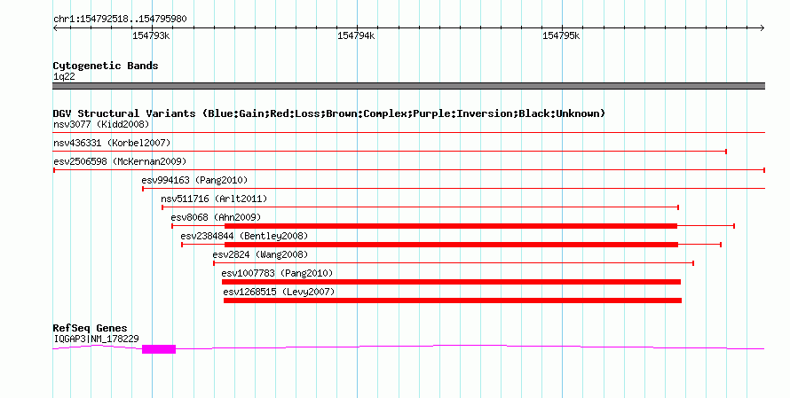
Task: Open variant esv2384844 (Bentley2008) label
Action: coord(244,236)
